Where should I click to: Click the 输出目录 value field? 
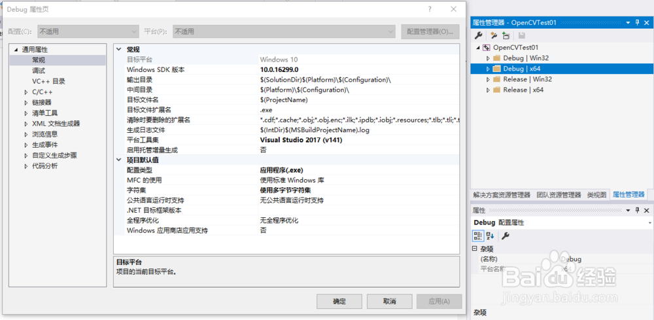click(x=358, y=80)
